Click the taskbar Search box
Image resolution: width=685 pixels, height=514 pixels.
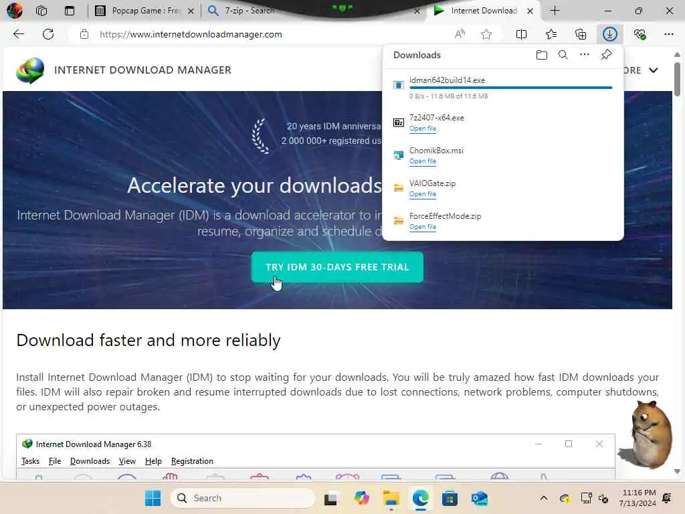point(243,498)
